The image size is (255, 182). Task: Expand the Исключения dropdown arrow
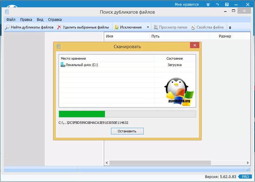click(148, 27)
